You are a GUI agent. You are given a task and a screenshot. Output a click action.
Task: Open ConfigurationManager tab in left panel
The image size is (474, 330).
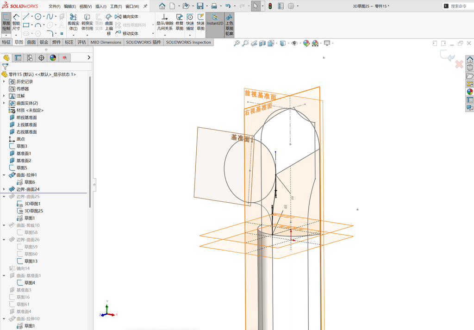(30, 58)
